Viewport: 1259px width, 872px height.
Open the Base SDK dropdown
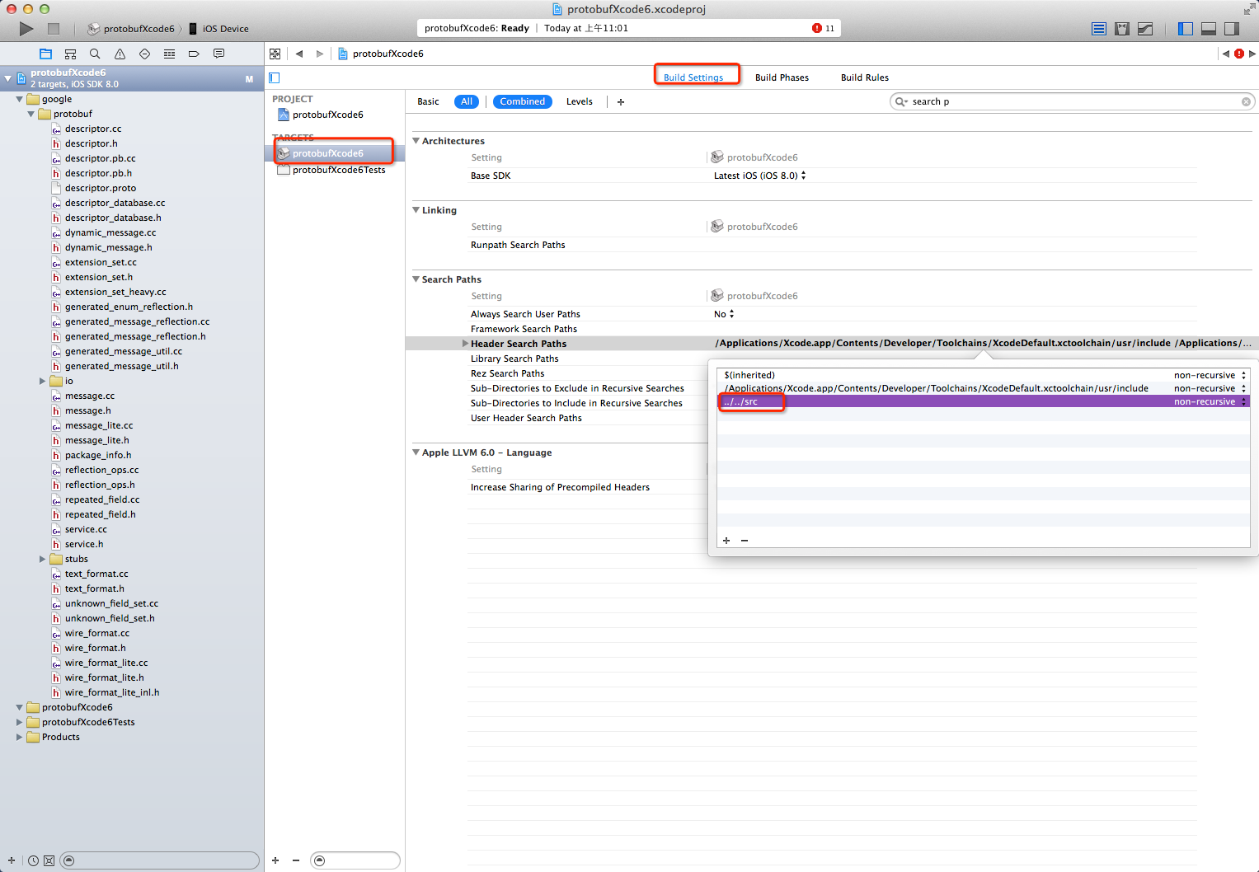pyautogui.click(x=759, y=176)
